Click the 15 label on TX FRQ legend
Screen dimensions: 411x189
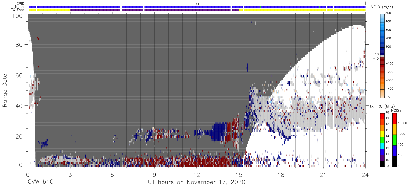pyautogui.click(x=387, y=131)
